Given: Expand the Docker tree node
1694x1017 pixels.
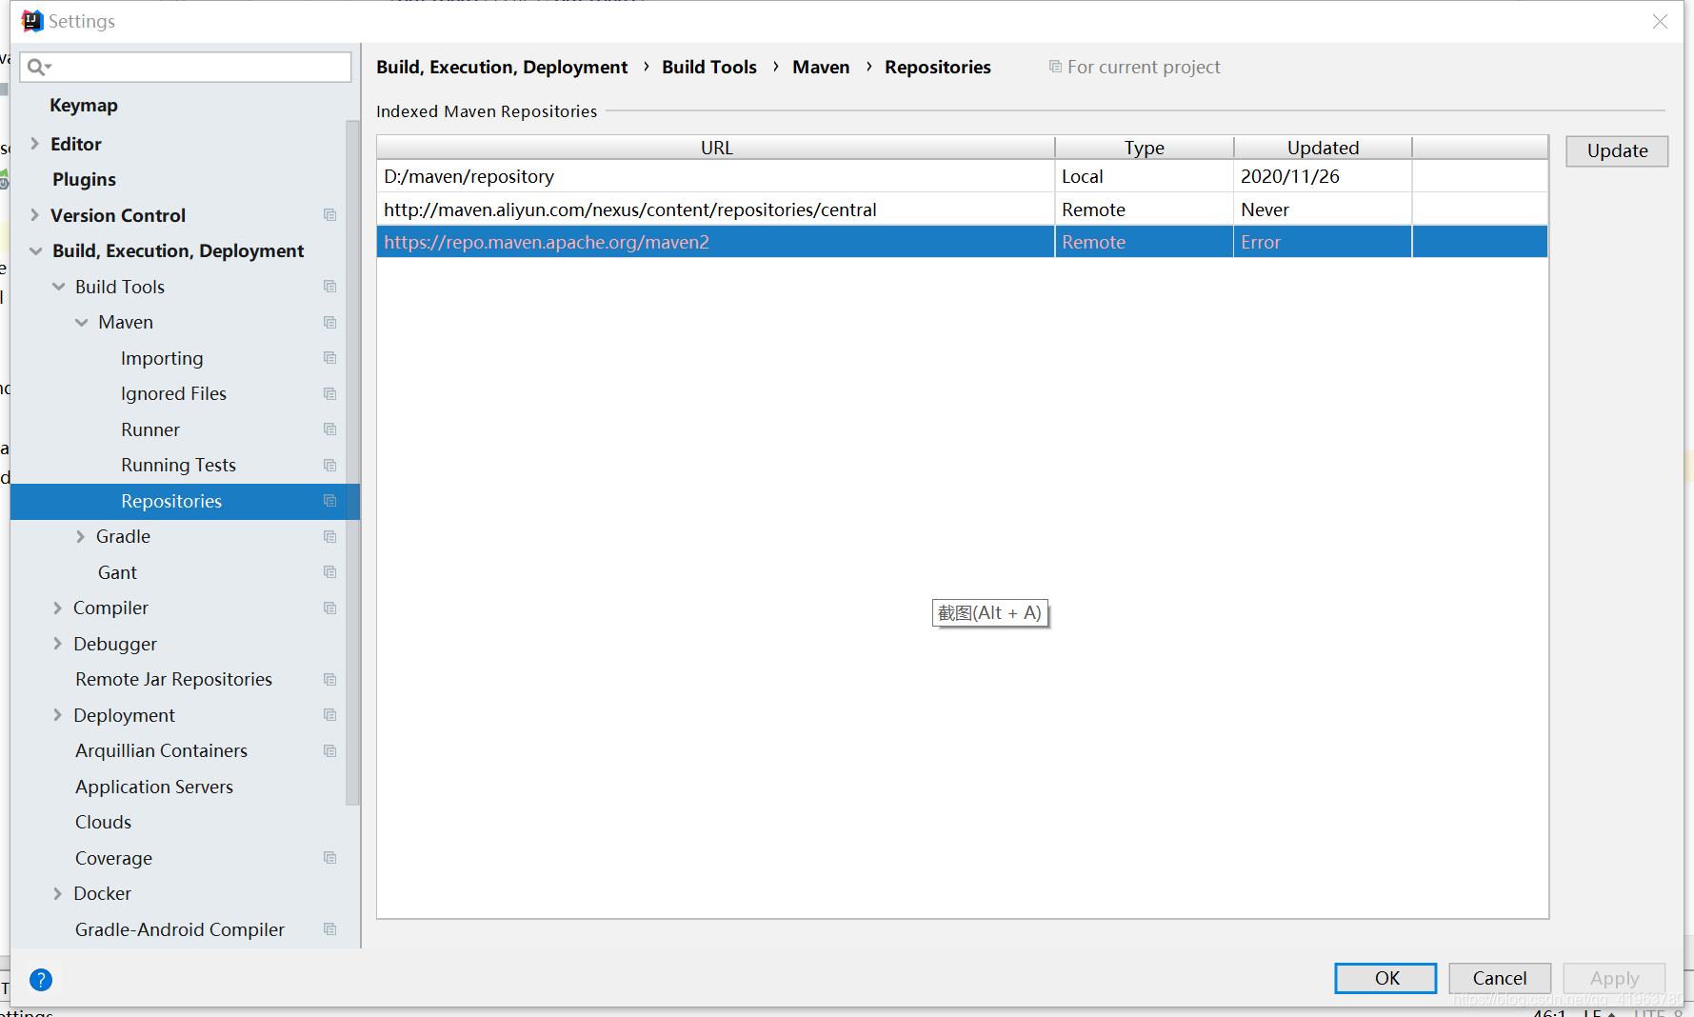Looking at the screenshot, I should coord(58,894).
